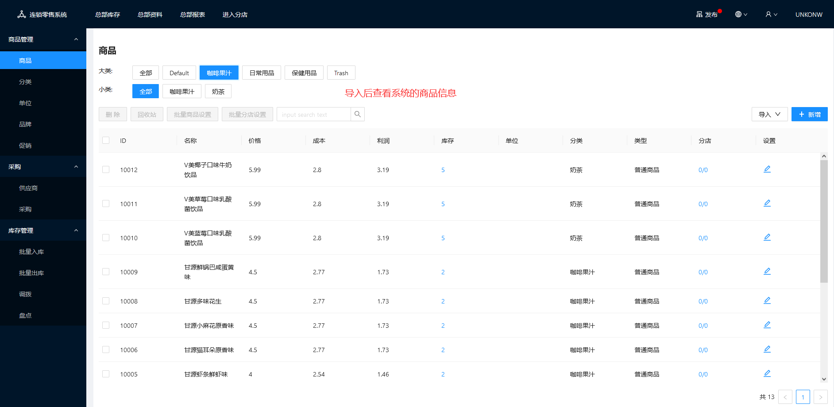
Task: Click the 回收站 recycle bin button
Action: point(147,114)
